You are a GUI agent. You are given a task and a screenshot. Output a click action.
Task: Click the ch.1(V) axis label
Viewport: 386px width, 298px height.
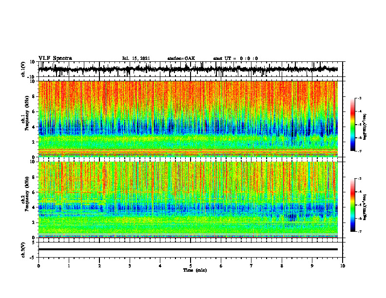pos(23,69)
